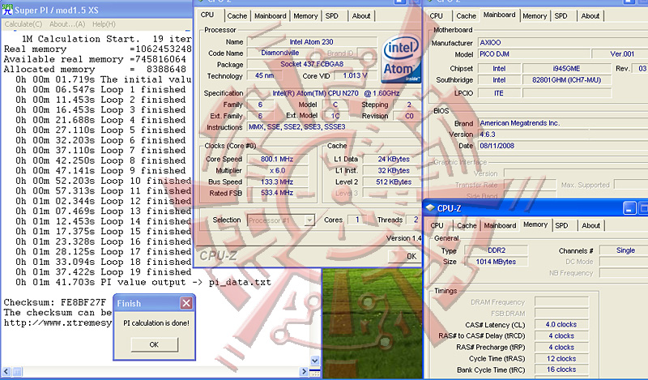Viewport: 648px width, 380px height.
Task: Click the CAS# Latency value 4.0 clocks
Action: pos(561,325)
